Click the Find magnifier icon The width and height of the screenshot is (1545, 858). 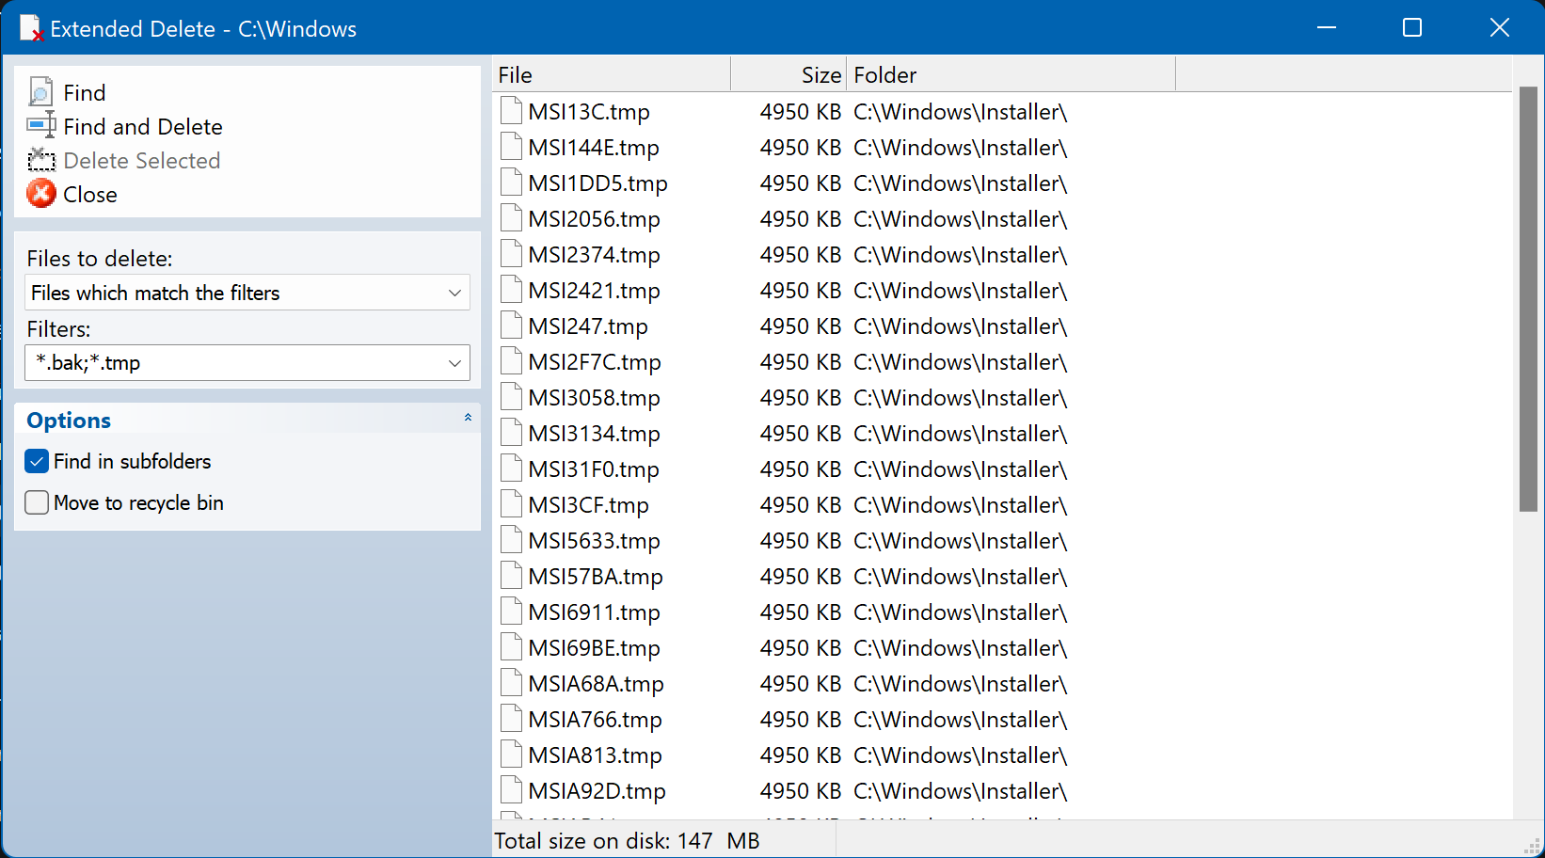tap(40, 92)
